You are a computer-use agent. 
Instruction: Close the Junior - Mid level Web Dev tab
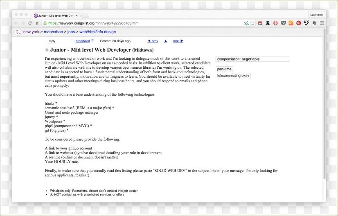click(x=77, y=16)
